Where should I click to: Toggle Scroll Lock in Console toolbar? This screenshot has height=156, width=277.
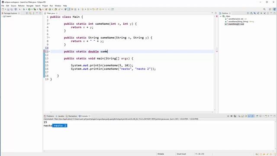[242, 116]
